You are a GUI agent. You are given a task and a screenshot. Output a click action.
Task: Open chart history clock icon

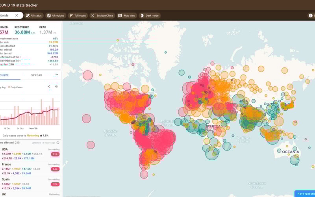point(56,86)
